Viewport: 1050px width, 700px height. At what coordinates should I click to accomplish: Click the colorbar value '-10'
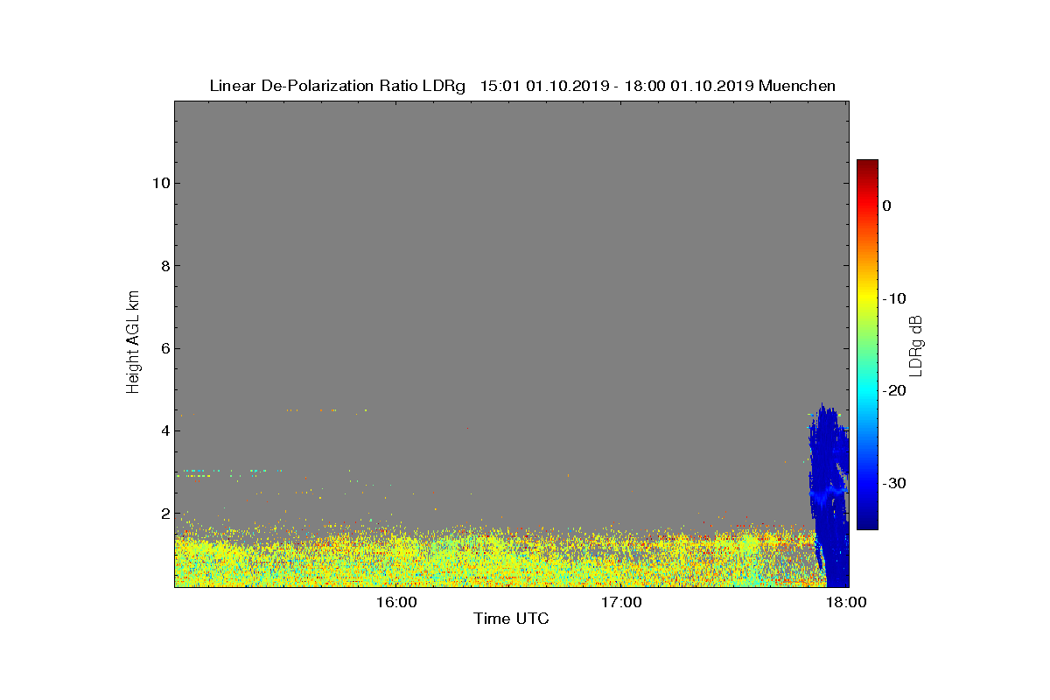coord(893,298)
